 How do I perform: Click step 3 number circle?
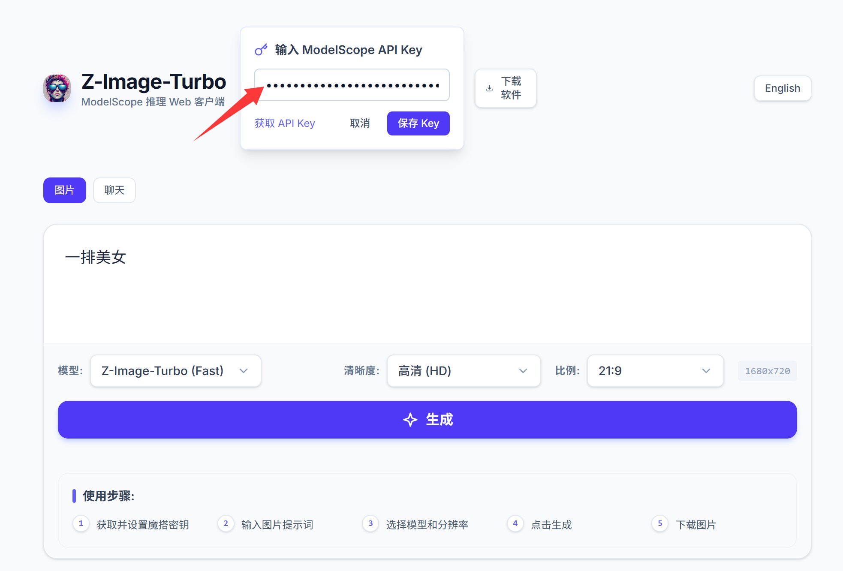(x=370, y=523)
